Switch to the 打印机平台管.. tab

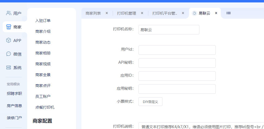point(165,13)
